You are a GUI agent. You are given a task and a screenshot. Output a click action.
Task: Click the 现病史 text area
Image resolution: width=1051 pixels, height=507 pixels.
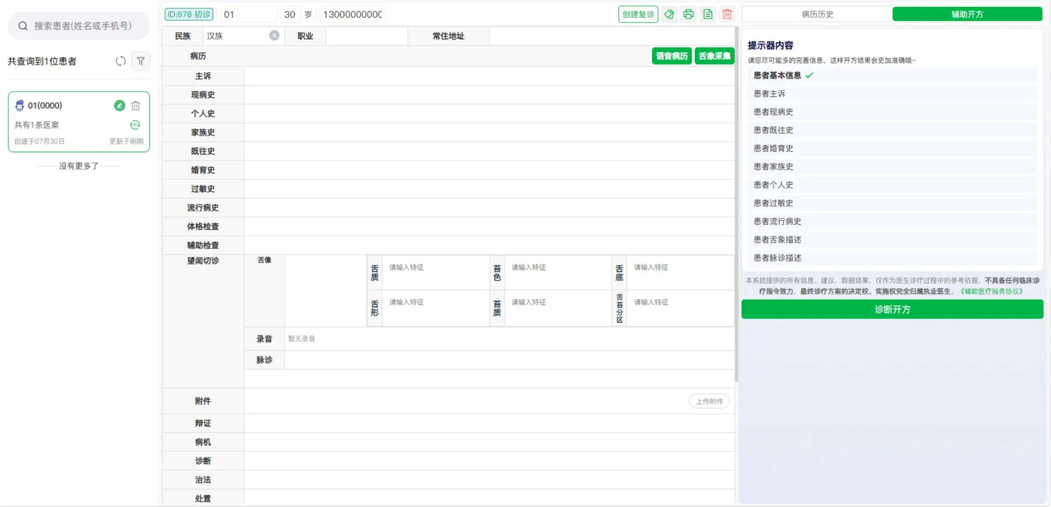[489, 95]
